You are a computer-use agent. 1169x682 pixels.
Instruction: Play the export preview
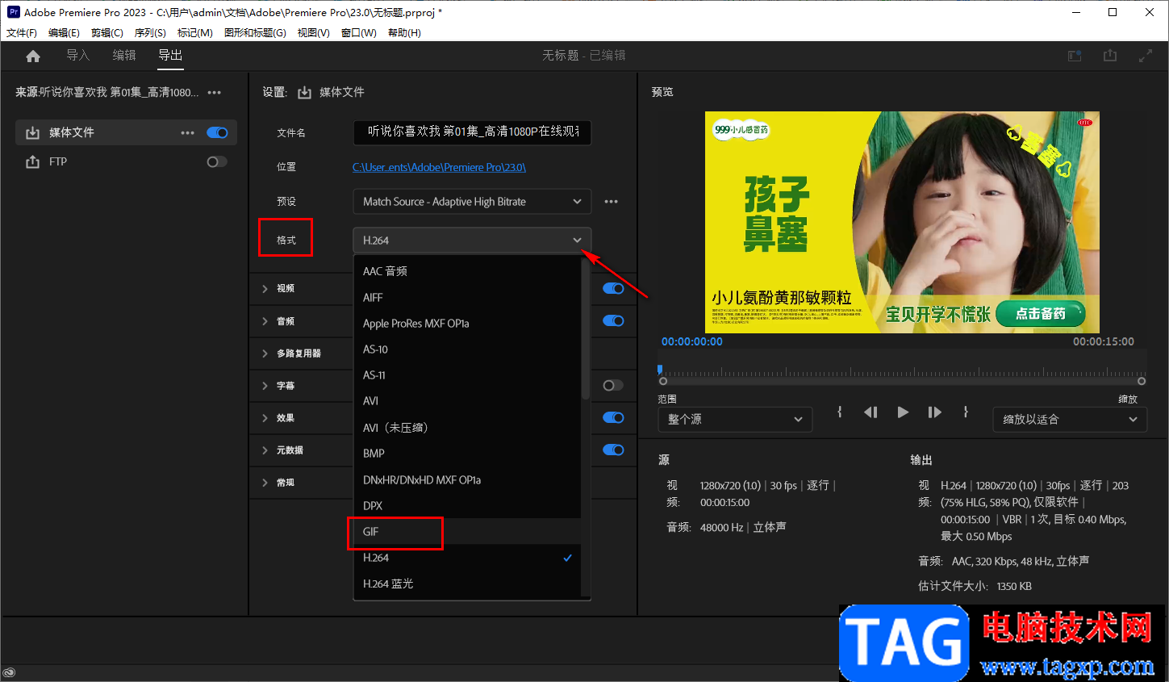coord(903,412)
